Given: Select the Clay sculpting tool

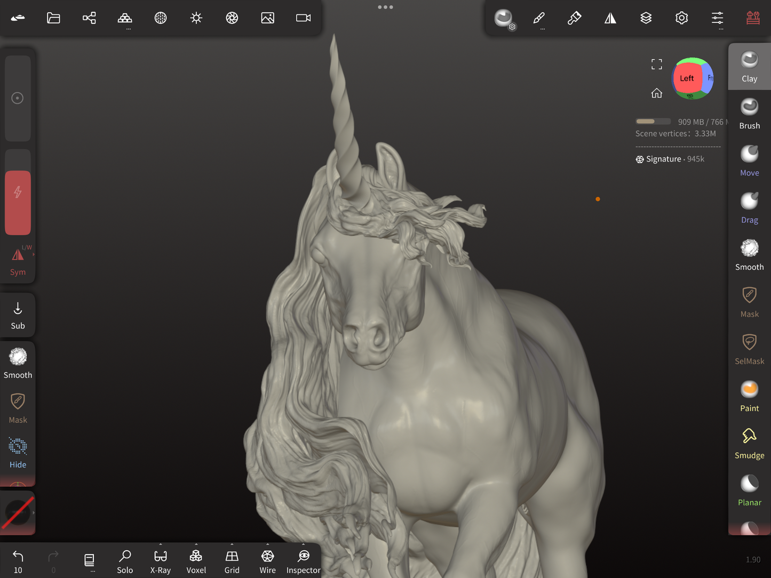Looking at the screenshot, I should coord(749,67).
